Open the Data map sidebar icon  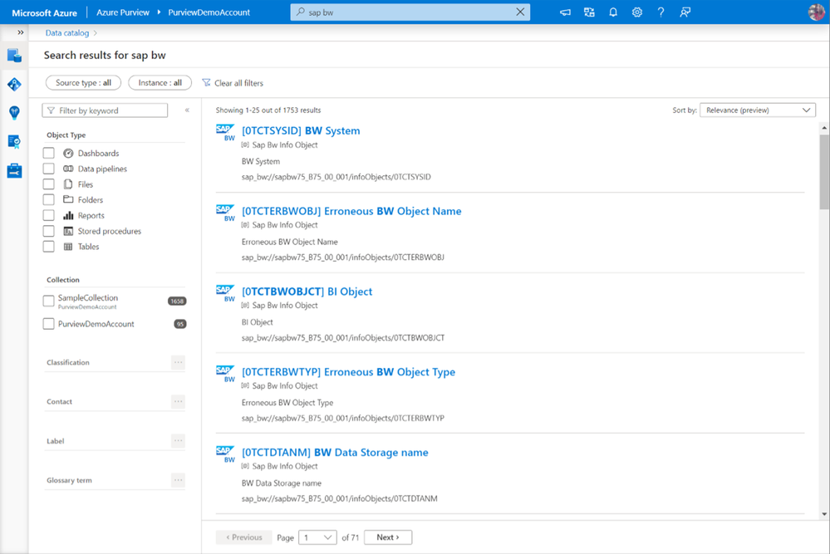(x=14, y=84)
